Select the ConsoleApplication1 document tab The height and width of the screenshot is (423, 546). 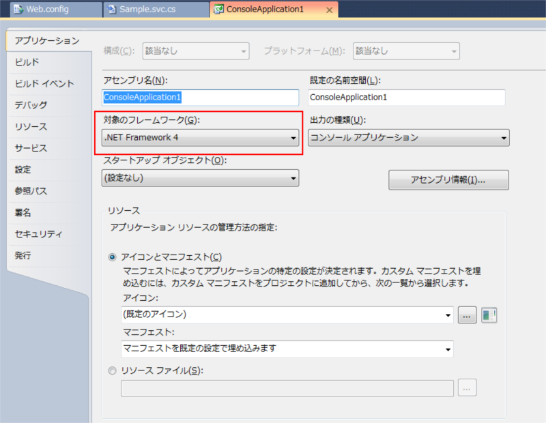[x=274, y=10]
